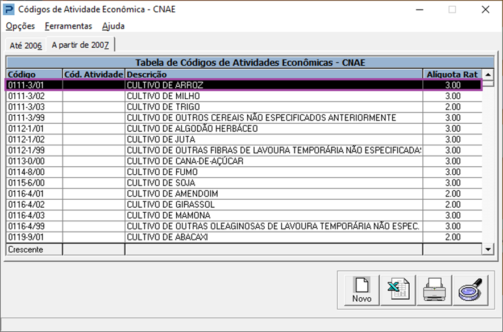
Task: Sort by the Código column header
Action: (34, 74)
